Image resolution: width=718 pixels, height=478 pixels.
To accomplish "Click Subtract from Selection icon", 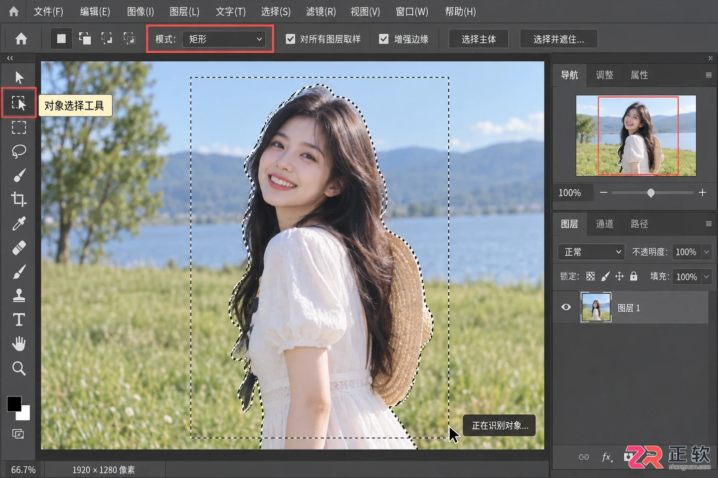I will tap(107, 38).
